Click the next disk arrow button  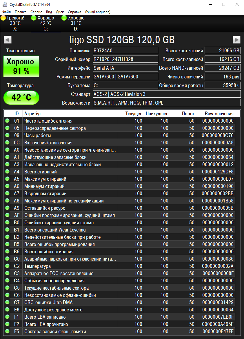coord(236,40)
